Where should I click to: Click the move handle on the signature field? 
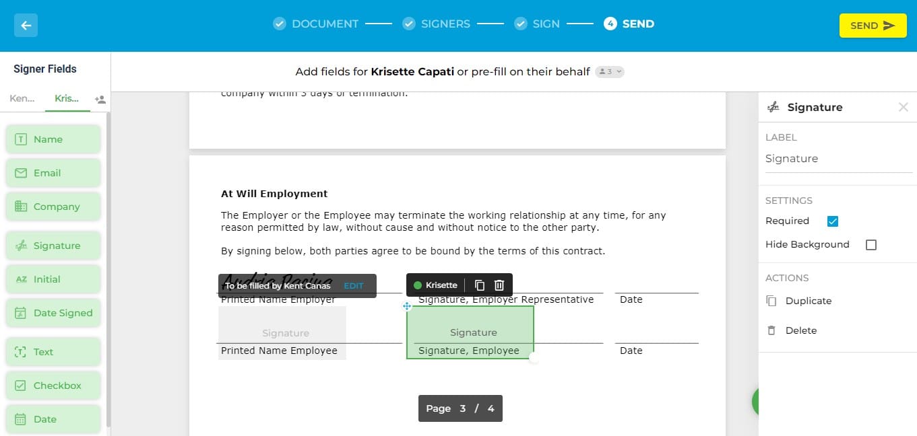[407, 306]
